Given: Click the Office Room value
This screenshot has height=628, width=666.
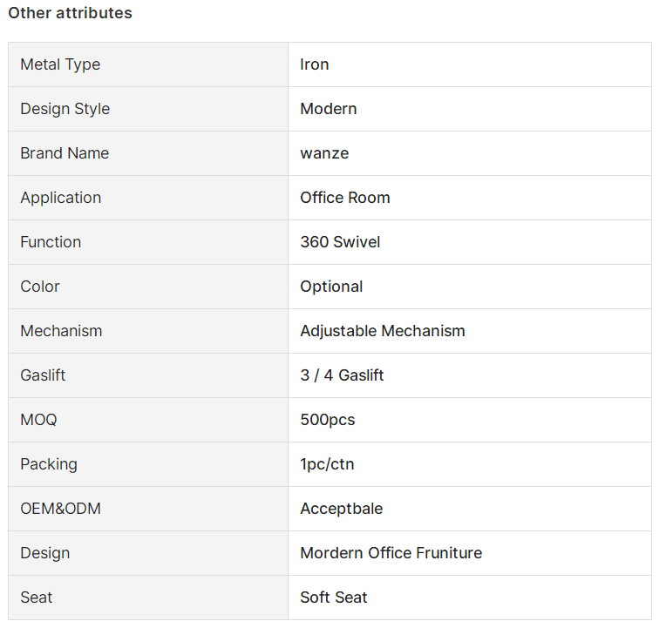Looking at the screenshot, I should point(345,198).
